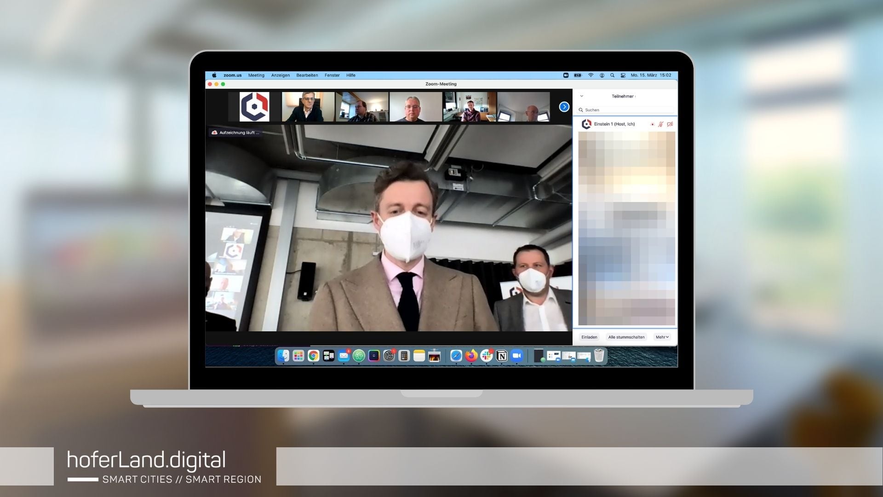
Task: Select thumbnail of man in dark suit
Action: tap(308, 107)
